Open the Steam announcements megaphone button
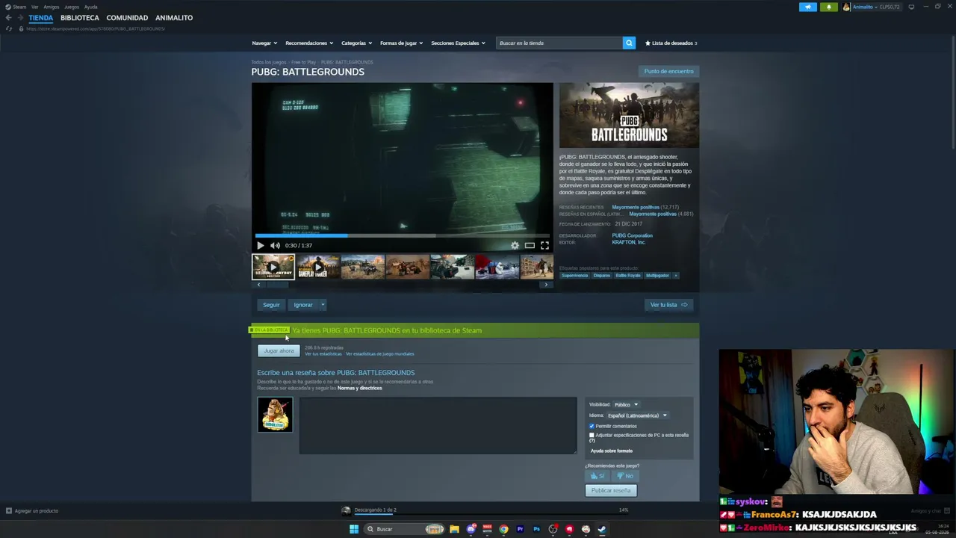Screen dimensions: 956x538 click(x=808, y=7)
